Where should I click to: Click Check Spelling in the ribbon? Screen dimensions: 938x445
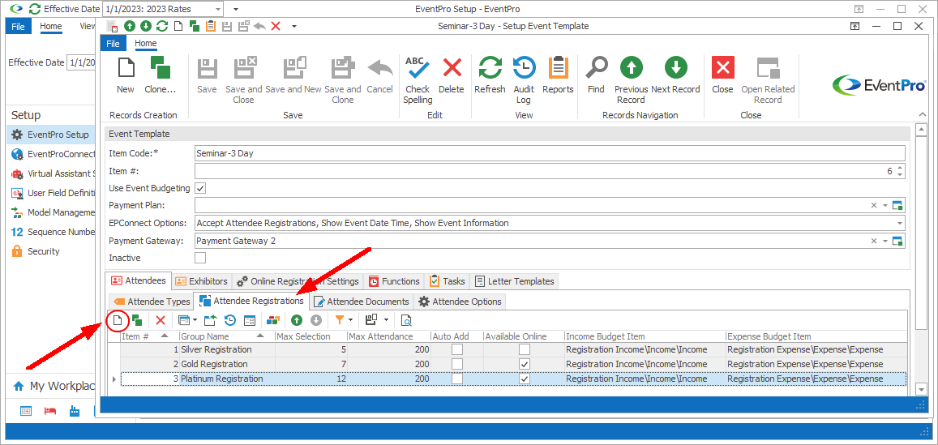tap(418, 80)
